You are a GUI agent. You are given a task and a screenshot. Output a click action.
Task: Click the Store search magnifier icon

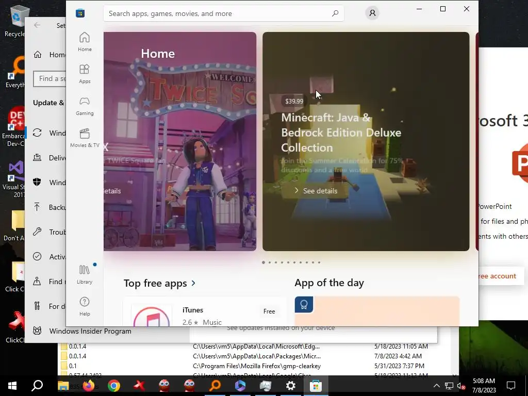pos(335,13)
